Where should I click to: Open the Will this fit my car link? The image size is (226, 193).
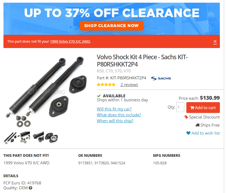[114, 109]
